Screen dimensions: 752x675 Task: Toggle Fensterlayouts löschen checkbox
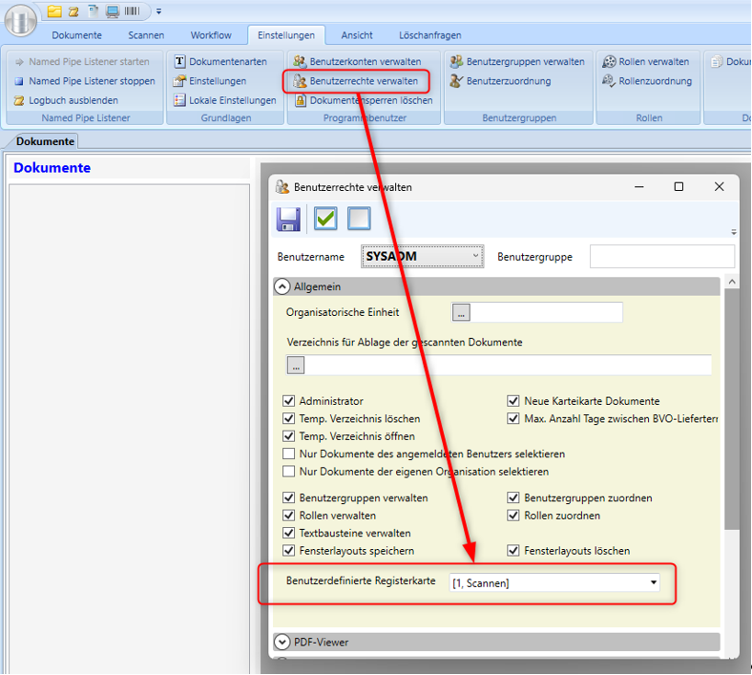514,551
